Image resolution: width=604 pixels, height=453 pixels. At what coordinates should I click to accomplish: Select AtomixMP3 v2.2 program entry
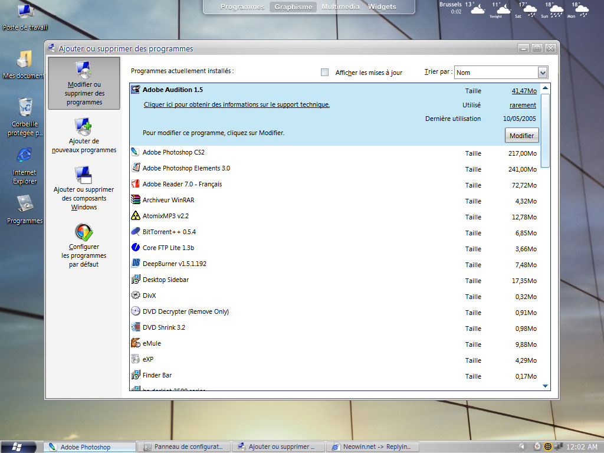coord(165,216)
